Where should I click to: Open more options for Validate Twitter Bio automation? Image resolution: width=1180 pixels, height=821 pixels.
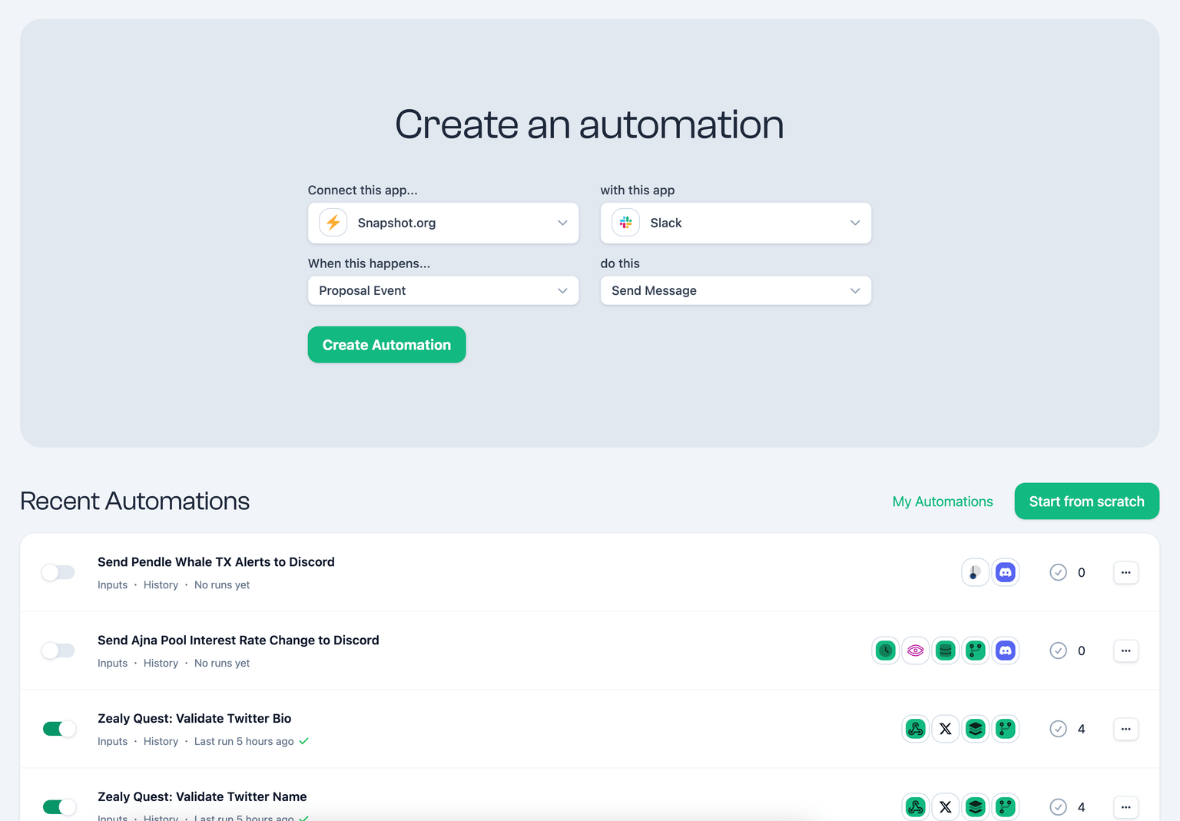click(x=1126, y=729)
